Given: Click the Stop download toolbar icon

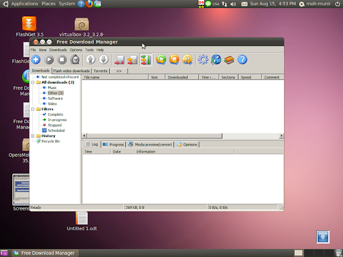Looking at the screenshot, I should [62, 60].
